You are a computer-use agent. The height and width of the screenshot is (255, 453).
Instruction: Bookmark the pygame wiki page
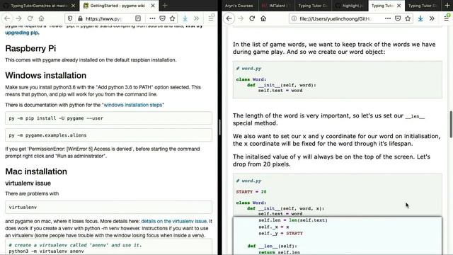[x=173, y=18]
